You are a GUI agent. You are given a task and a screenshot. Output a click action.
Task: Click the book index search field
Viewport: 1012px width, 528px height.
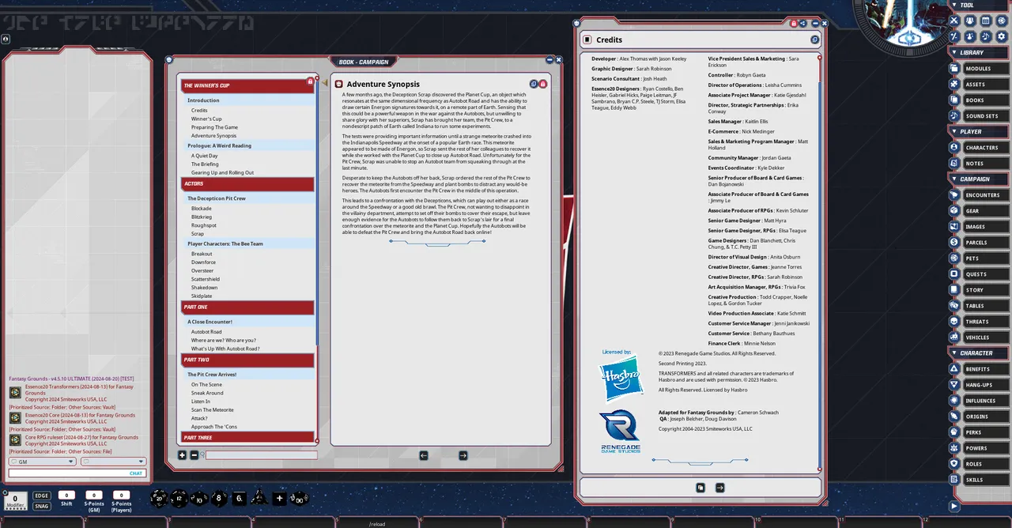(261, 455)
